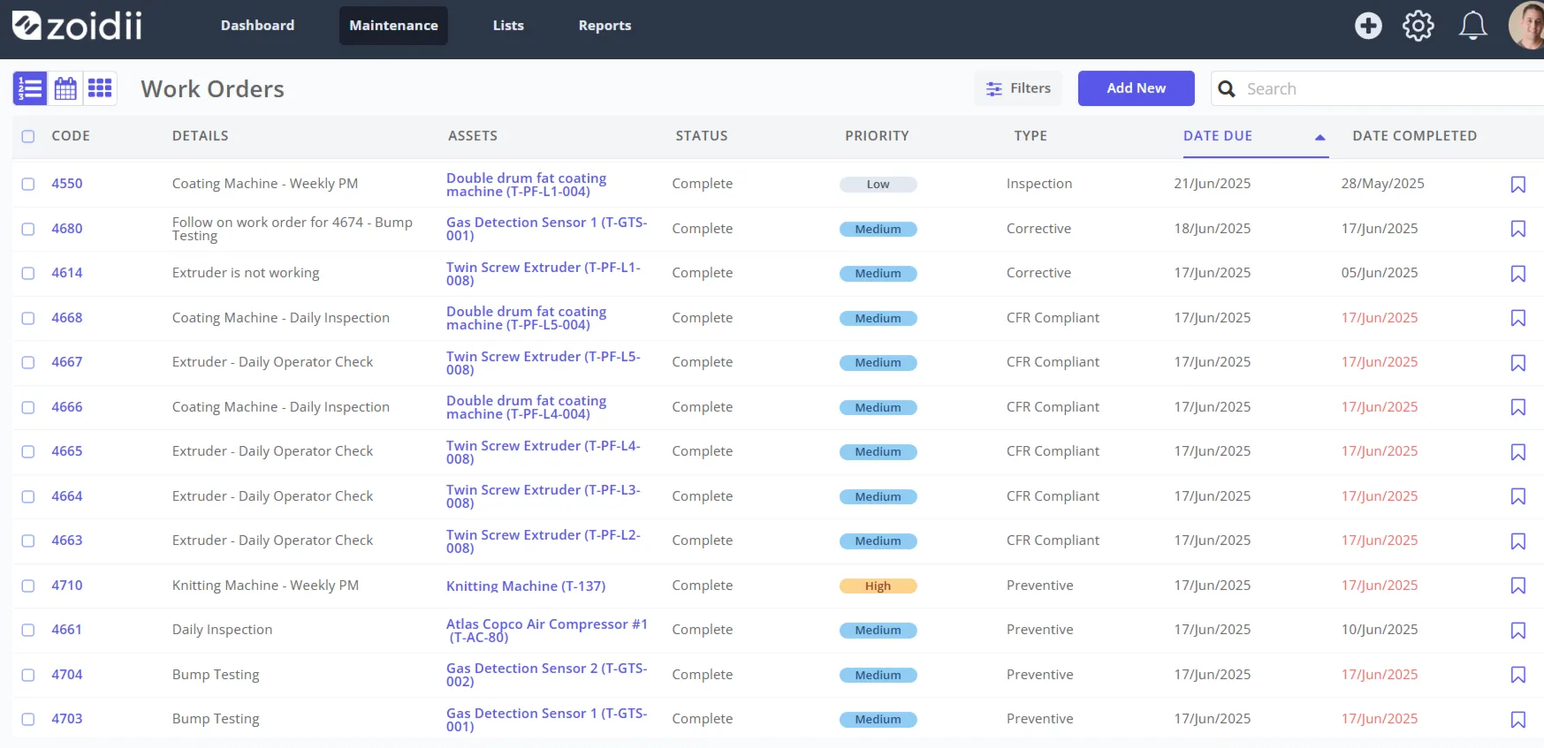The image size is (1544, 748).
Task: Bookmark work order 4710
Action: [x=1518, y=586]
